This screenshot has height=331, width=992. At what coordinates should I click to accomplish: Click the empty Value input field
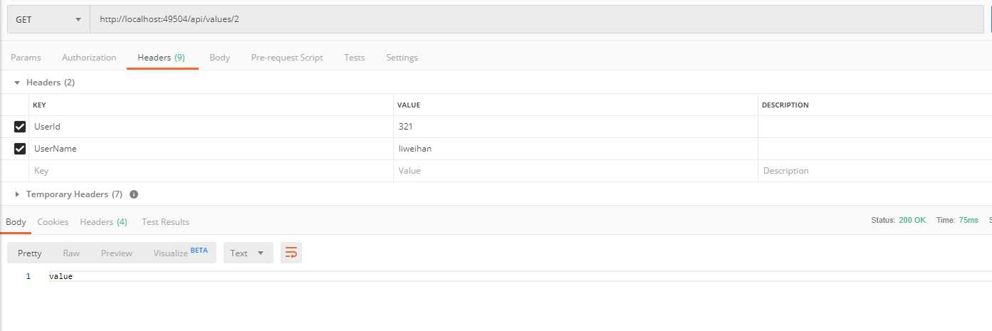(x=575, y=171)
